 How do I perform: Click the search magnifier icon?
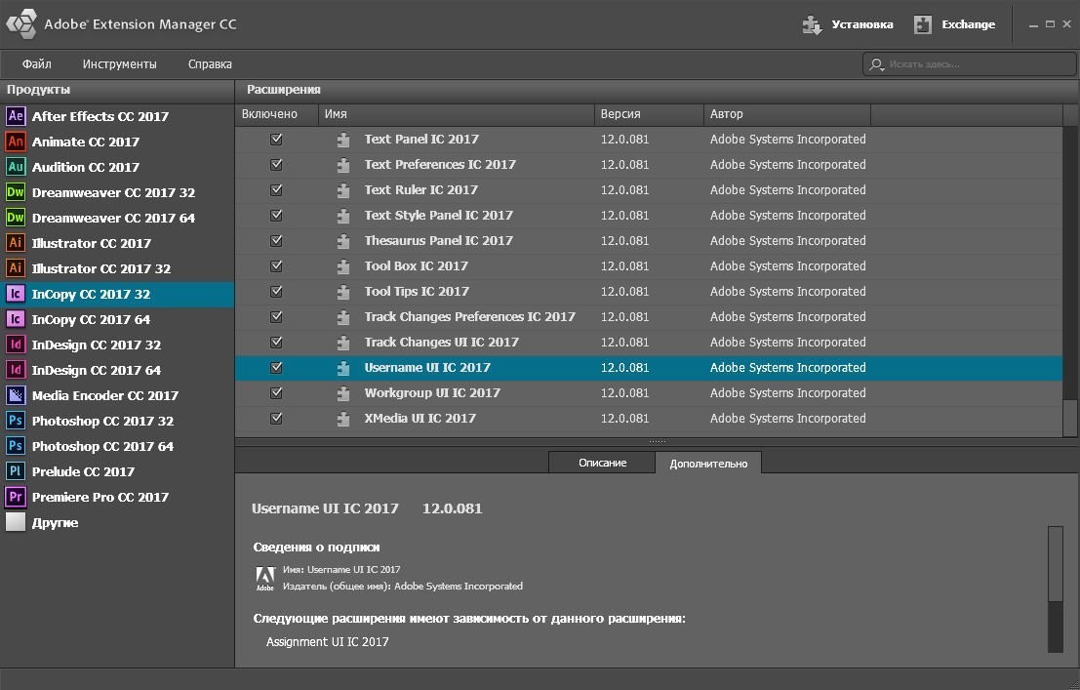(x=876, y=64)
